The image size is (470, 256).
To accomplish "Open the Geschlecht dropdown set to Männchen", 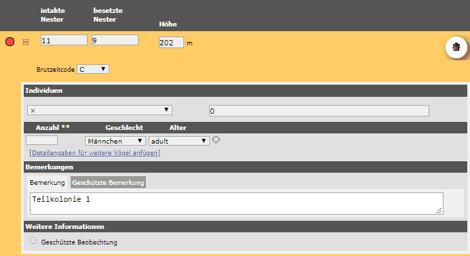I will [115, 141].
